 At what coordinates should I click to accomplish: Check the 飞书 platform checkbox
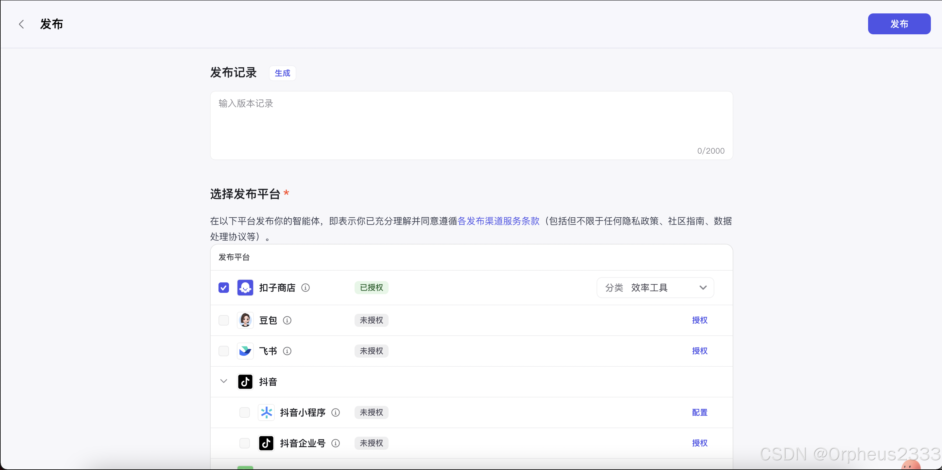pyautogui.click(x=223, y=351)
